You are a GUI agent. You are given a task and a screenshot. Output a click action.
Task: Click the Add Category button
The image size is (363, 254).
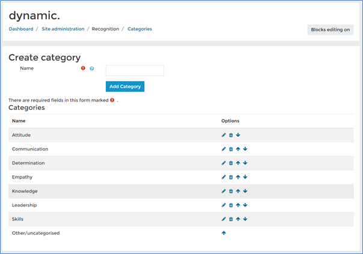[x=125, y=86]
